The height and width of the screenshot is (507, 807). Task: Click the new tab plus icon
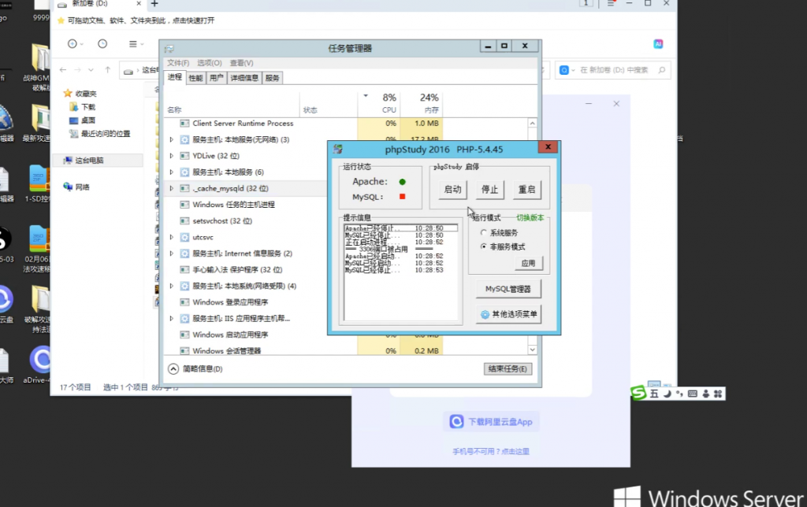point(154,5)
